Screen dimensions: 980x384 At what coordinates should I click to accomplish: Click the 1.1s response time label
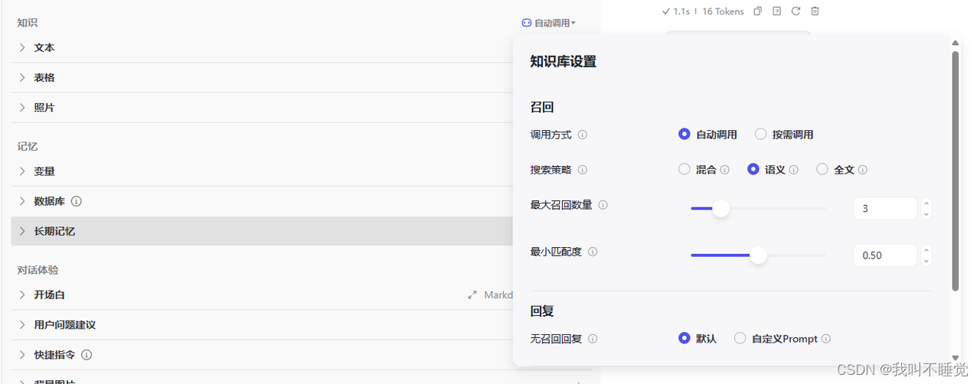[681, 11]
